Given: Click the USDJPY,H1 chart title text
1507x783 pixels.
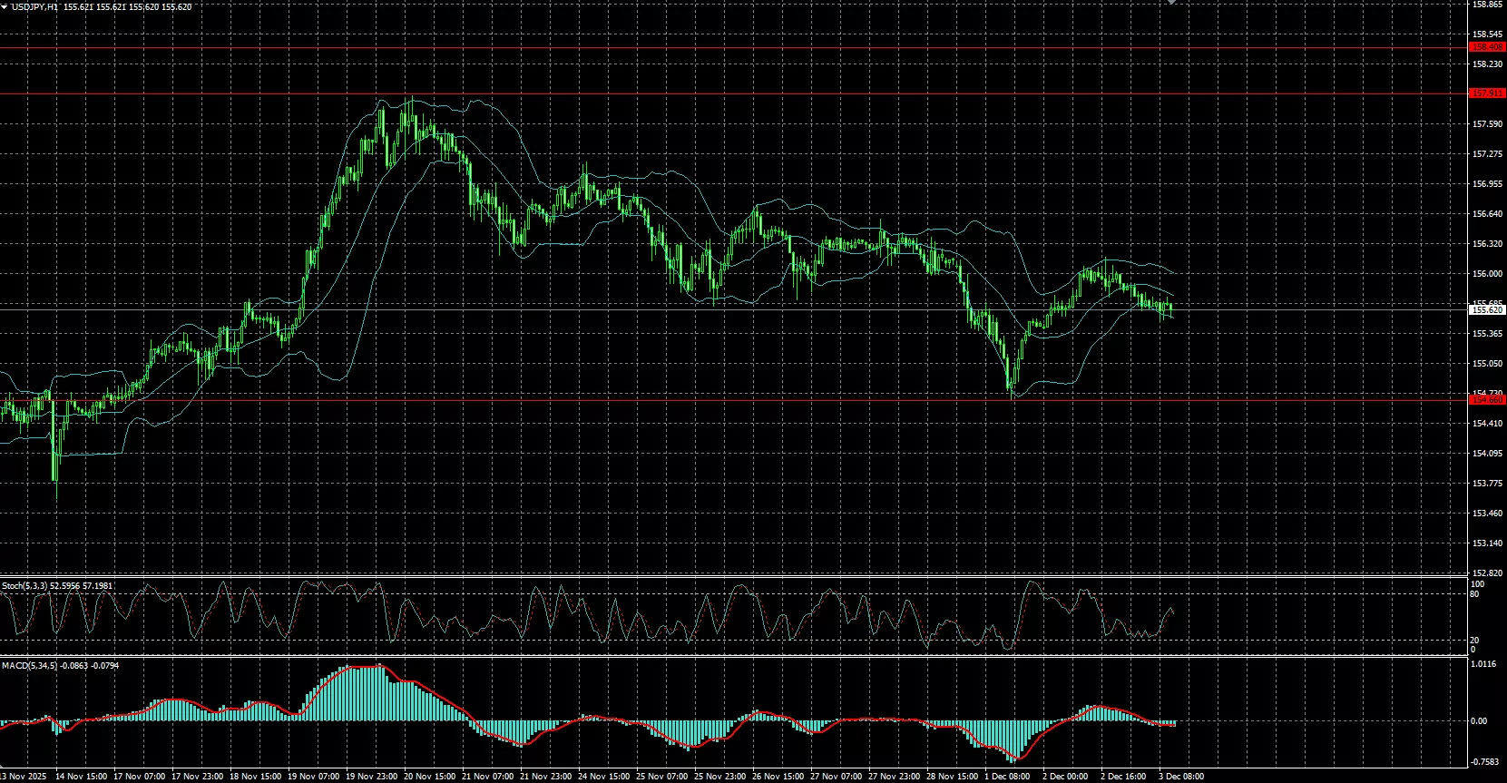Looking at the screenshot, I should tap(35, 6).
